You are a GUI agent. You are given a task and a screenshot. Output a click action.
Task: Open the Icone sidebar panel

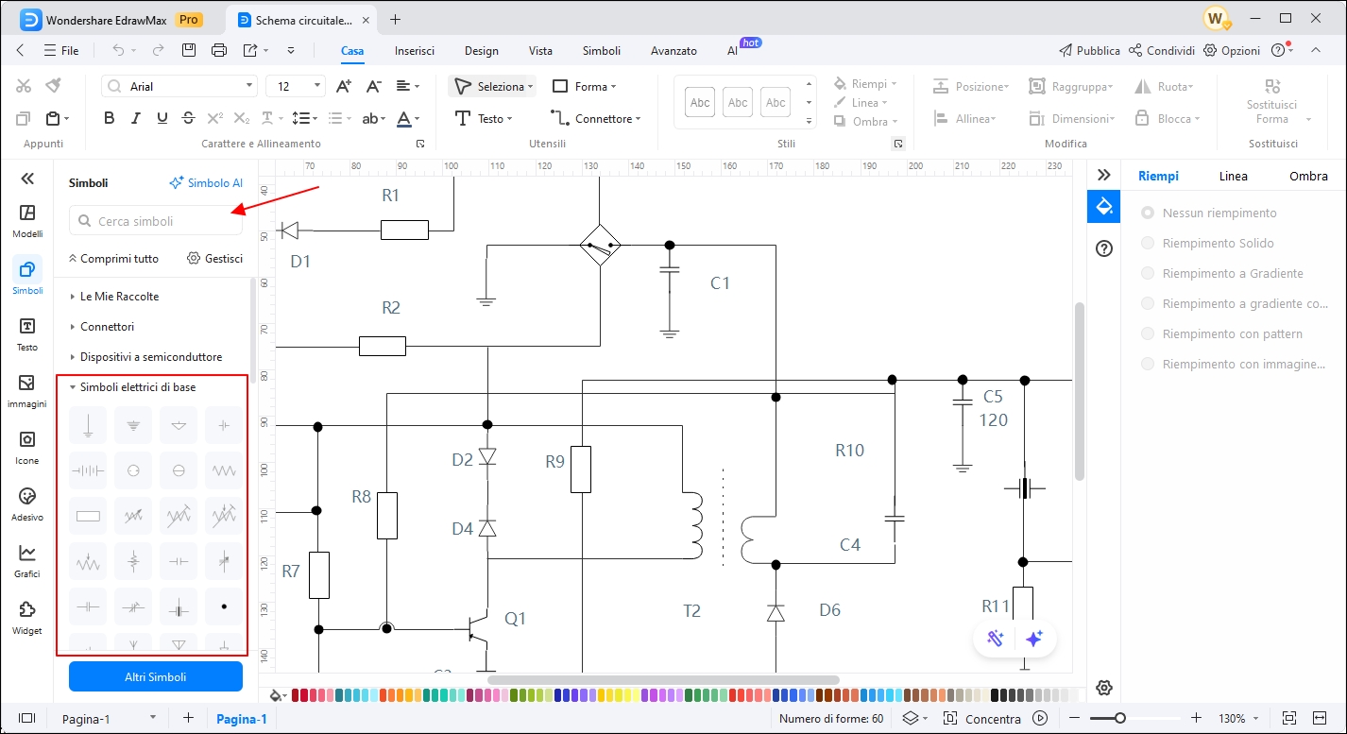27,448
